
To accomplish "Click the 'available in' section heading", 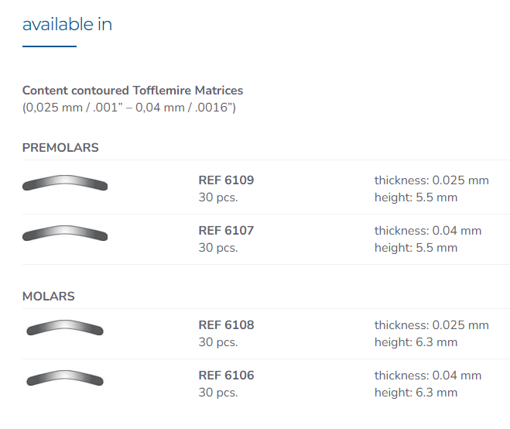I will click(67, 24).
